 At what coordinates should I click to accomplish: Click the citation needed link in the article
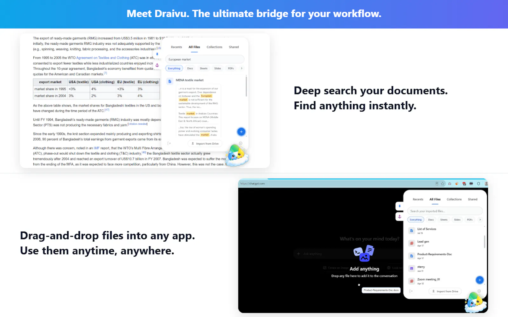138,124
